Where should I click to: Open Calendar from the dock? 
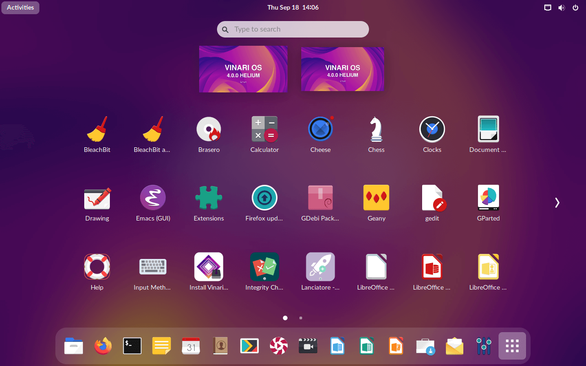pyautogui.click(x=191, y=346)
